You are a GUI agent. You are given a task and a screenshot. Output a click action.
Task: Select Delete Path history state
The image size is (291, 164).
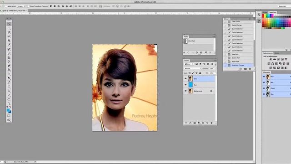[x=238, y=58]
